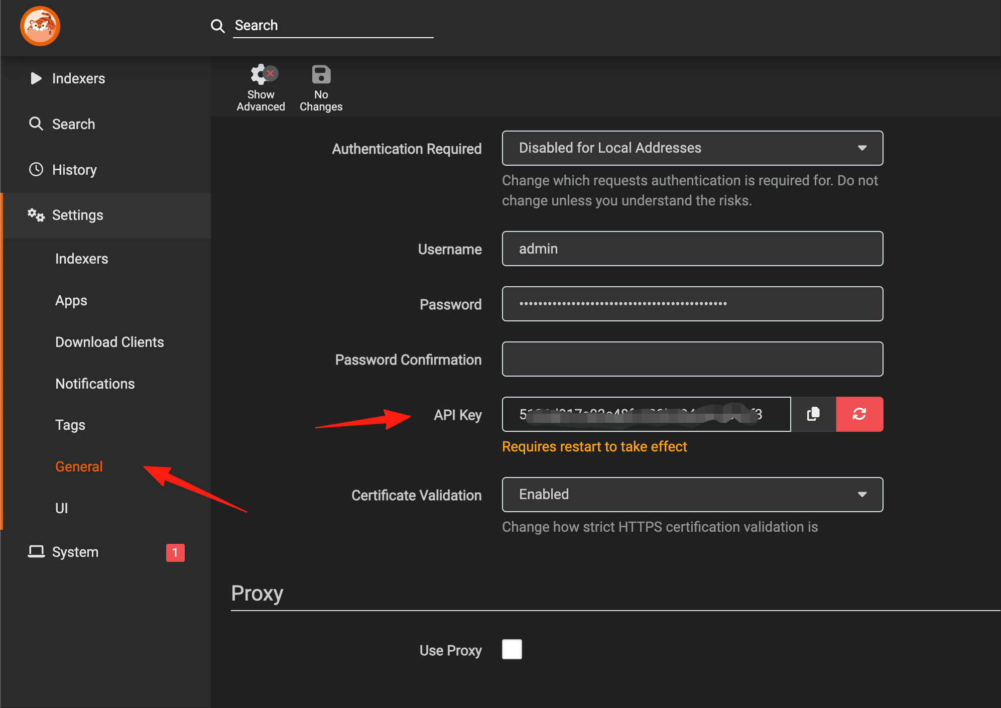The image size is (1001, 708).
Task: Click the Password Confirmation field
Action: point(692,359)
